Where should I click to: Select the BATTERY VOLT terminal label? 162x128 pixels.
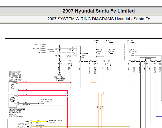coord(24,124)
